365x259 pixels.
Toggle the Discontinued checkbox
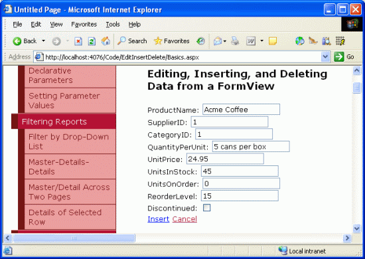click(206, 208)
